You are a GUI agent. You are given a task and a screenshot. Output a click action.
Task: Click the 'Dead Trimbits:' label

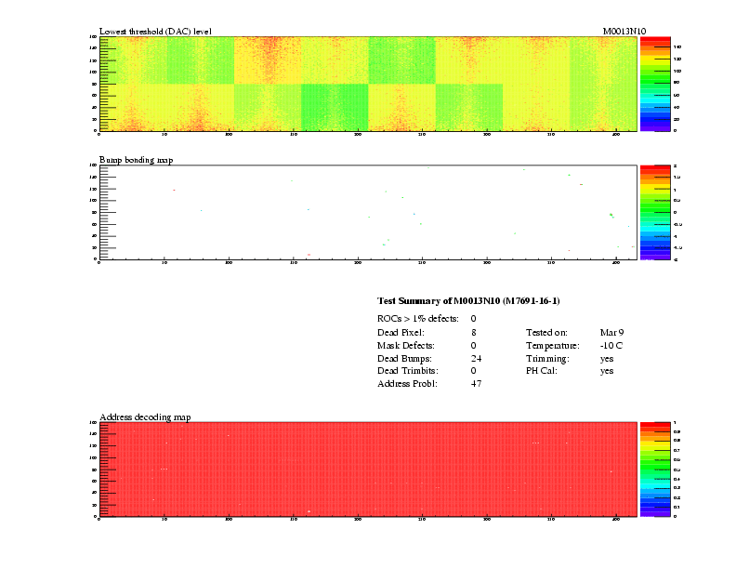click(x=407, y=371)
